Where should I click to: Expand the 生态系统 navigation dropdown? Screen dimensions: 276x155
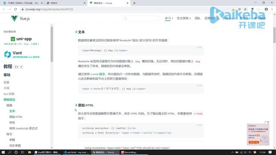coord(184,18)
